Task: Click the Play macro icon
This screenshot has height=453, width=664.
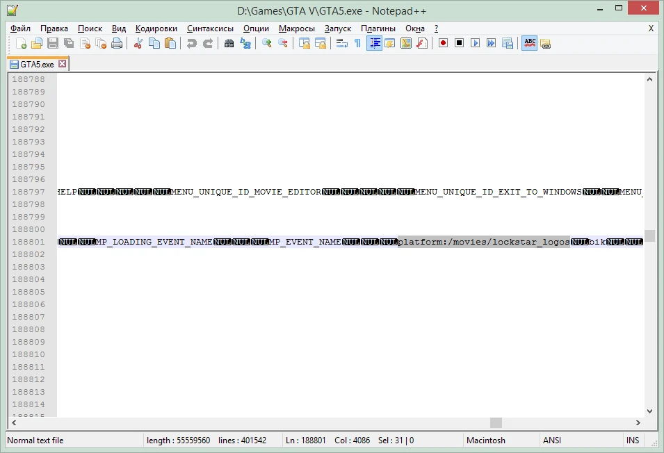Action: [x=476, y=43]
